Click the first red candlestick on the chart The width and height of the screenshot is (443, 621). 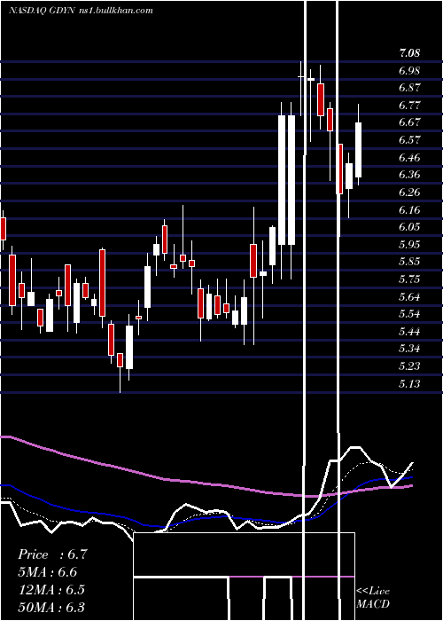pyautogui.click(x=4, y=229)
